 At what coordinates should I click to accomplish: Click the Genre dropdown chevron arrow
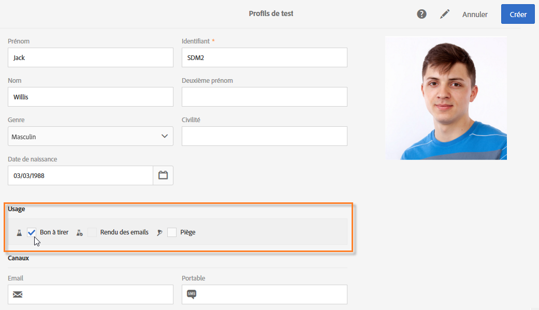pos(165,136)
